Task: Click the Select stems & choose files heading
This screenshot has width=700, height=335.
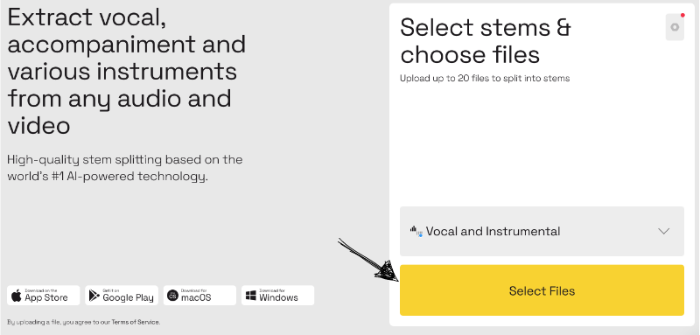Action: [486, 41]
